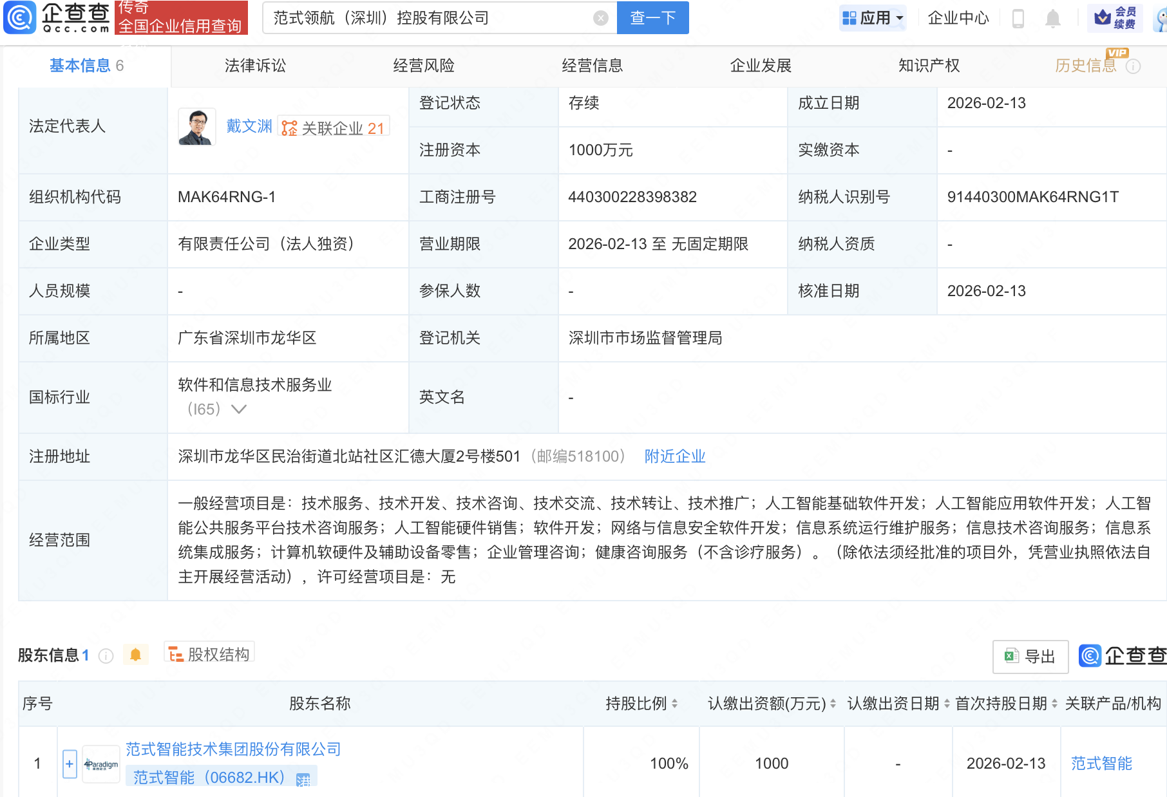Screen dimensions: 1167x797
Task: Open the 应用 dropdown menu
Action: [x=873, y=17]
